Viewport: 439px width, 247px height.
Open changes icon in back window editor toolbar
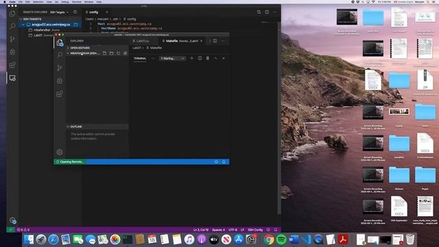pos(259,12)
